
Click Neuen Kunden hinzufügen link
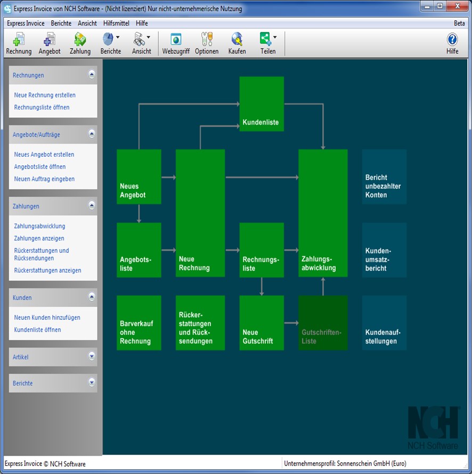47,318
